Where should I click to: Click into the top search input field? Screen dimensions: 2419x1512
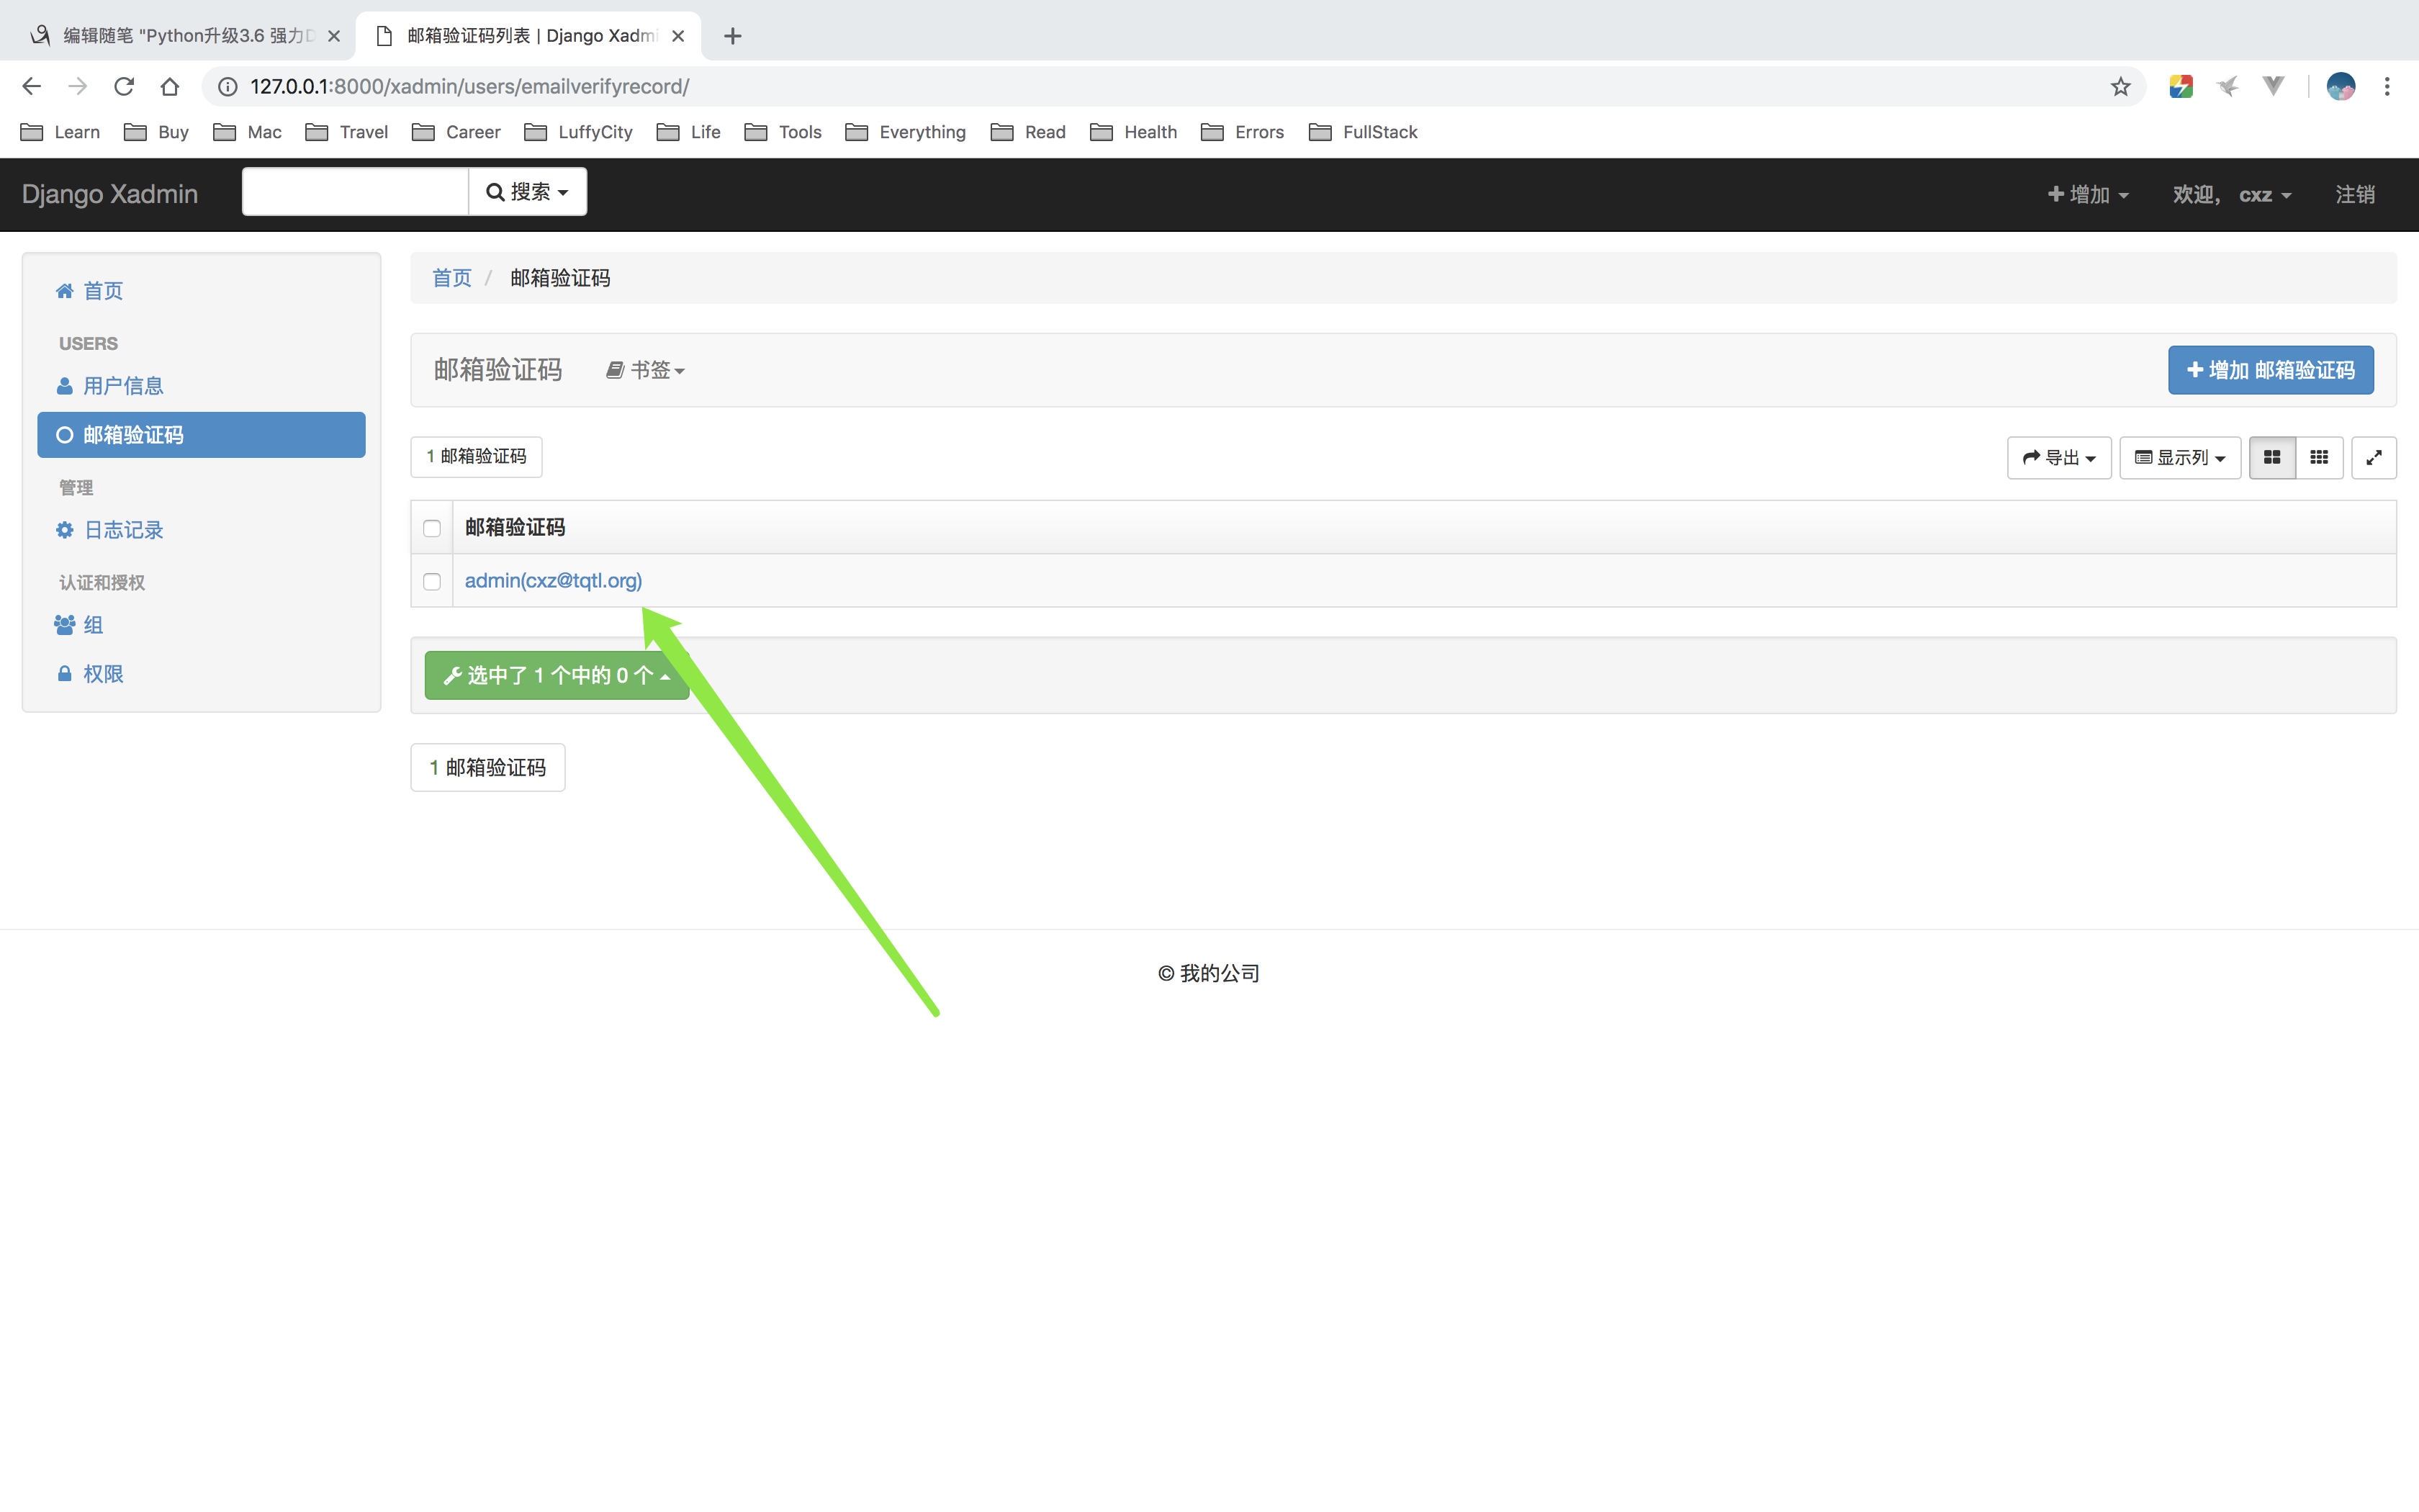pyautogui.click(x=355, y=191)
